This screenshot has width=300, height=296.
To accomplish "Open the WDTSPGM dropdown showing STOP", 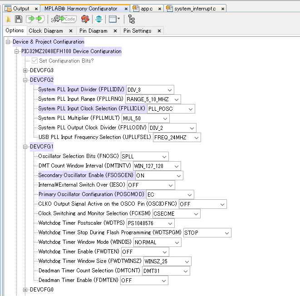I will coord(207,233).
